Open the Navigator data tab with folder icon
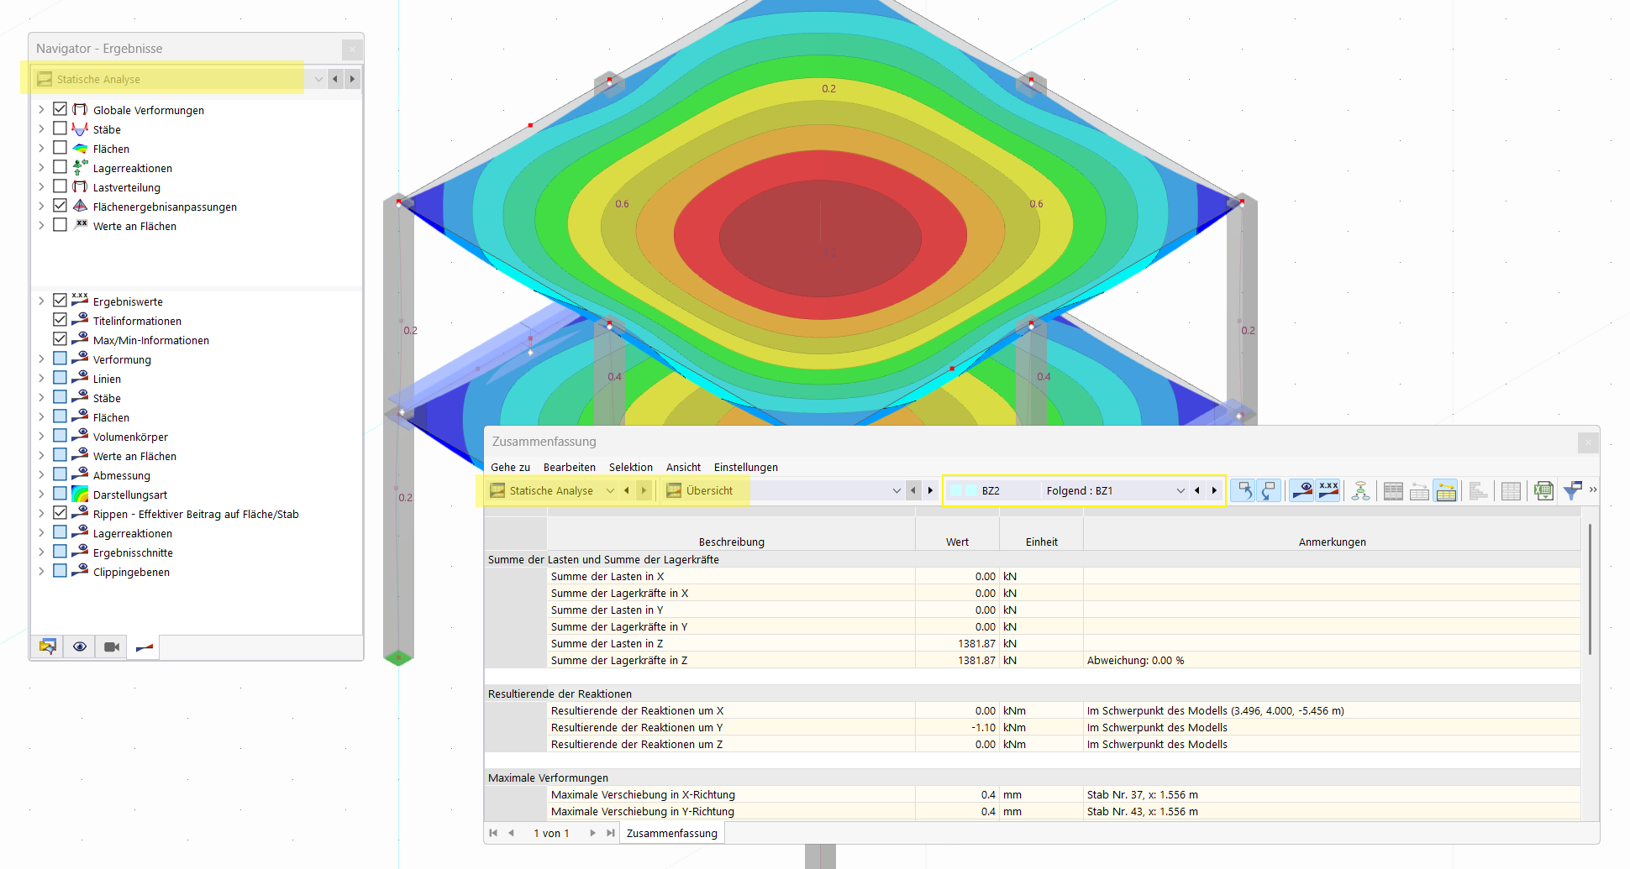1630x869 pixels. (x=48, y=647)
